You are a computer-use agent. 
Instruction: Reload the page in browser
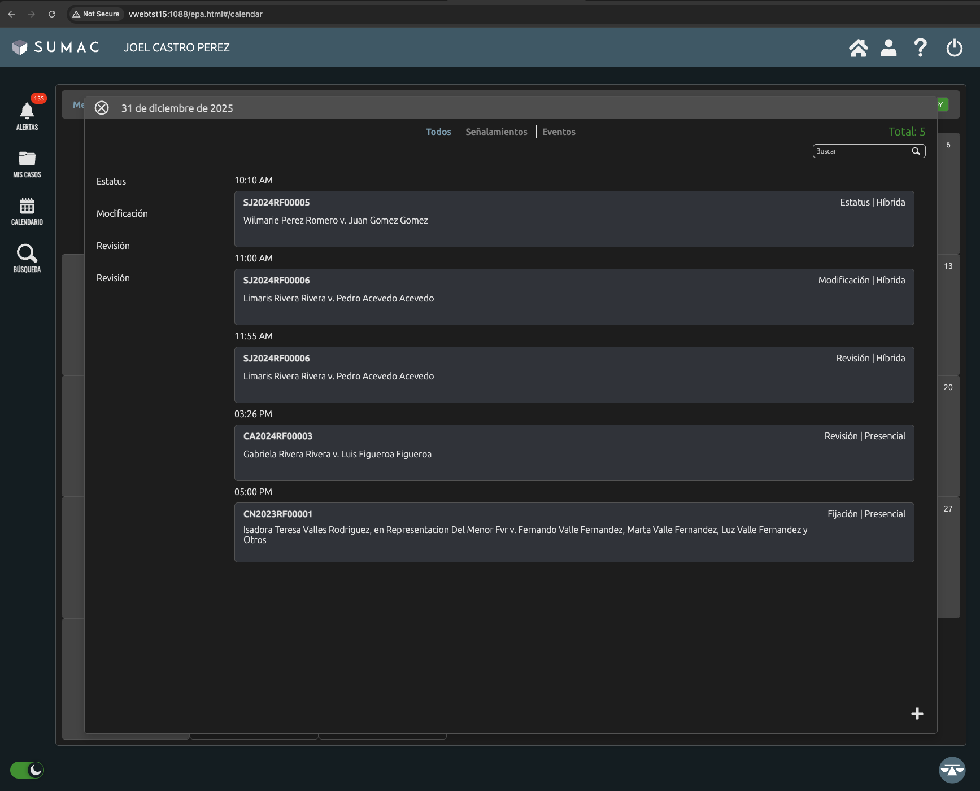[x=52, y=14]
